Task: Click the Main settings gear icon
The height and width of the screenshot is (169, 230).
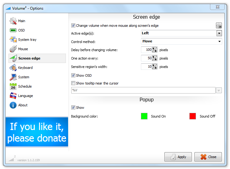Action: click(x=13, y=21)
